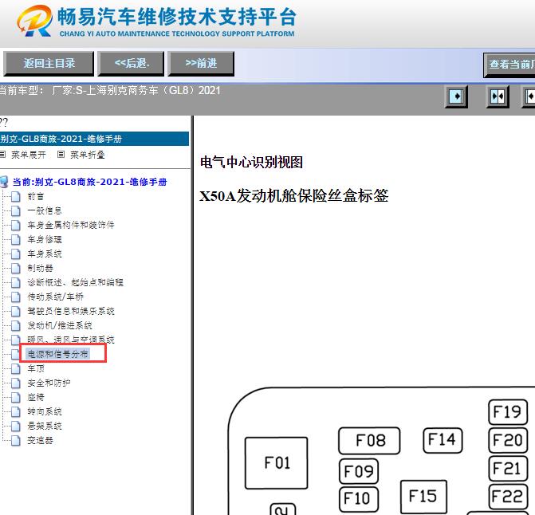
Task: Click the 当前车型 vehicle info text
Action: click(110, 91)
